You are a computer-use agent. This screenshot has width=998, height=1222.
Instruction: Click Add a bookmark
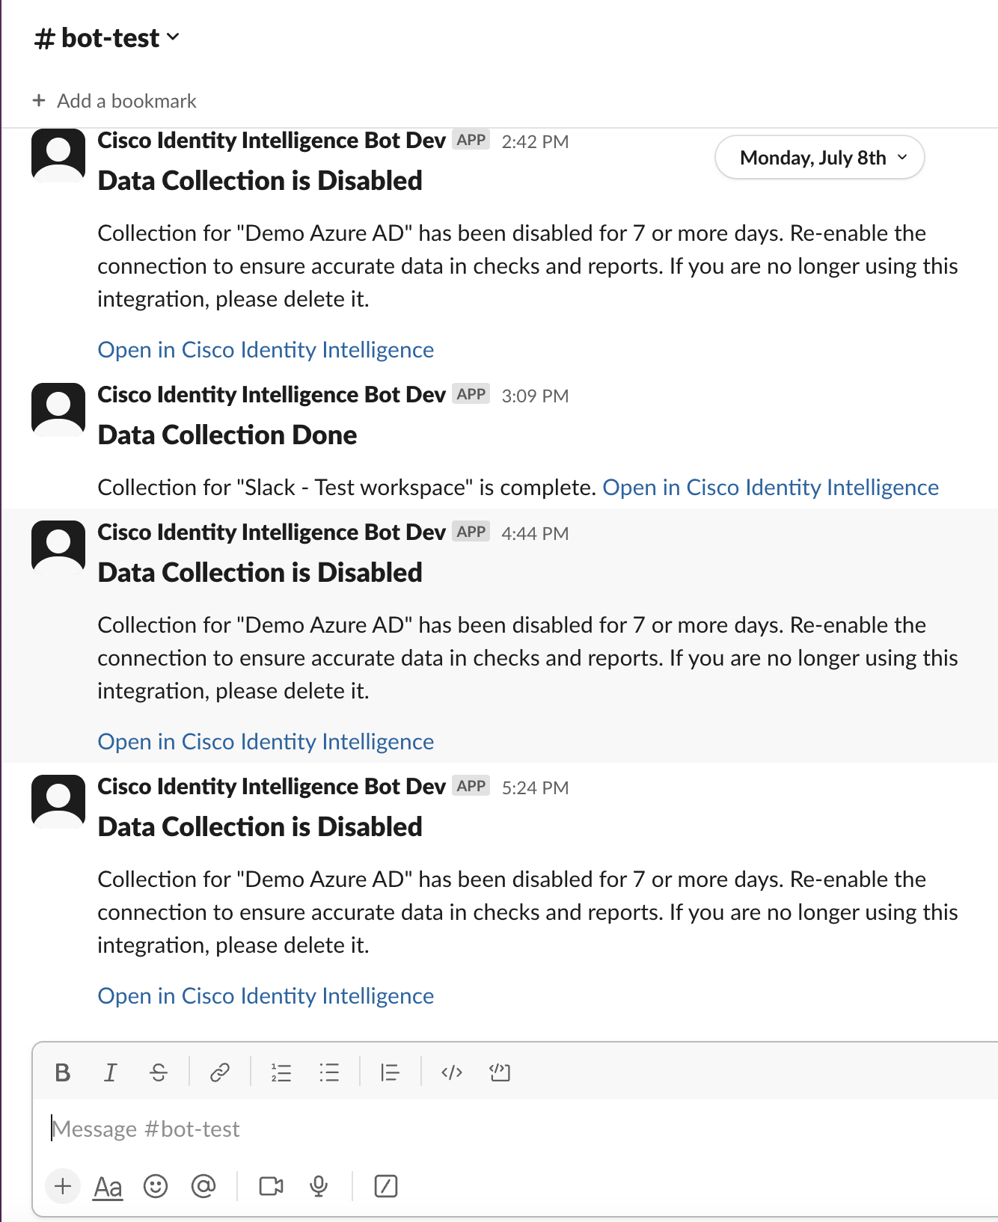(114, 101)
